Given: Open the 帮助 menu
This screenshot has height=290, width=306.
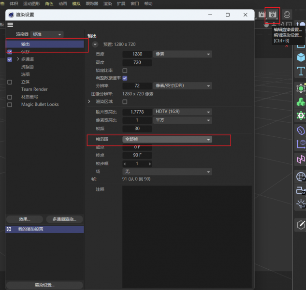Looking at the screenshot, I should [148, 4].
